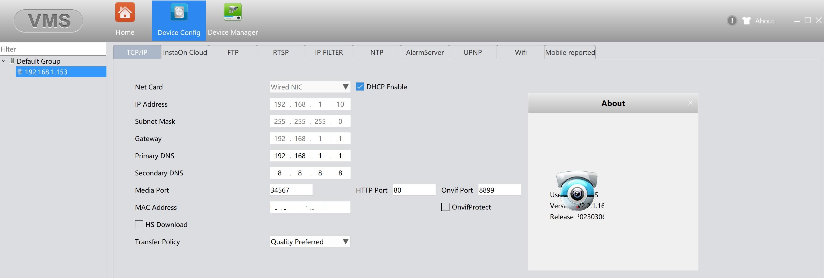Screen dimensions: 824x278
Task: Enable the OnvifProtect checkbox
Action: click(x=445, y=207)
